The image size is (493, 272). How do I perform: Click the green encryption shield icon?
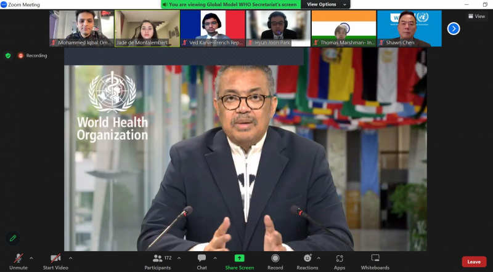tap(8, 55)
